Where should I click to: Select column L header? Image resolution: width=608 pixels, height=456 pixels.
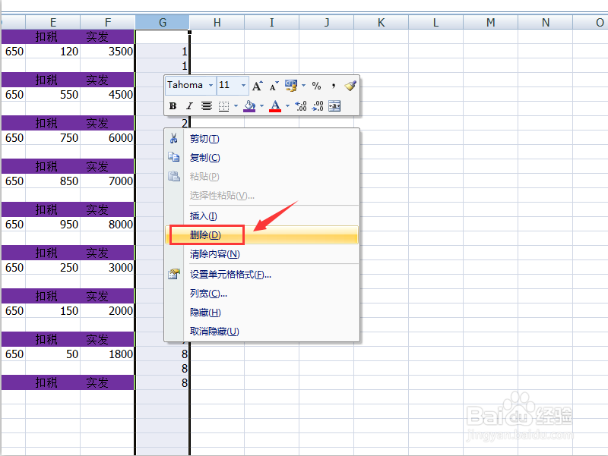pyautogui.click(x=435, y=23)
